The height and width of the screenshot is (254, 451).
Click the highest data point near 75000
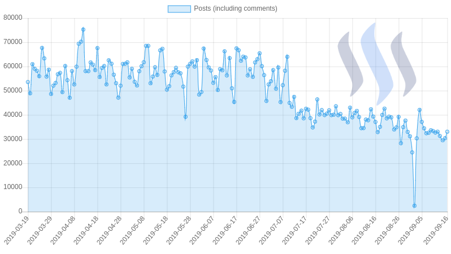tap(83, 29)
